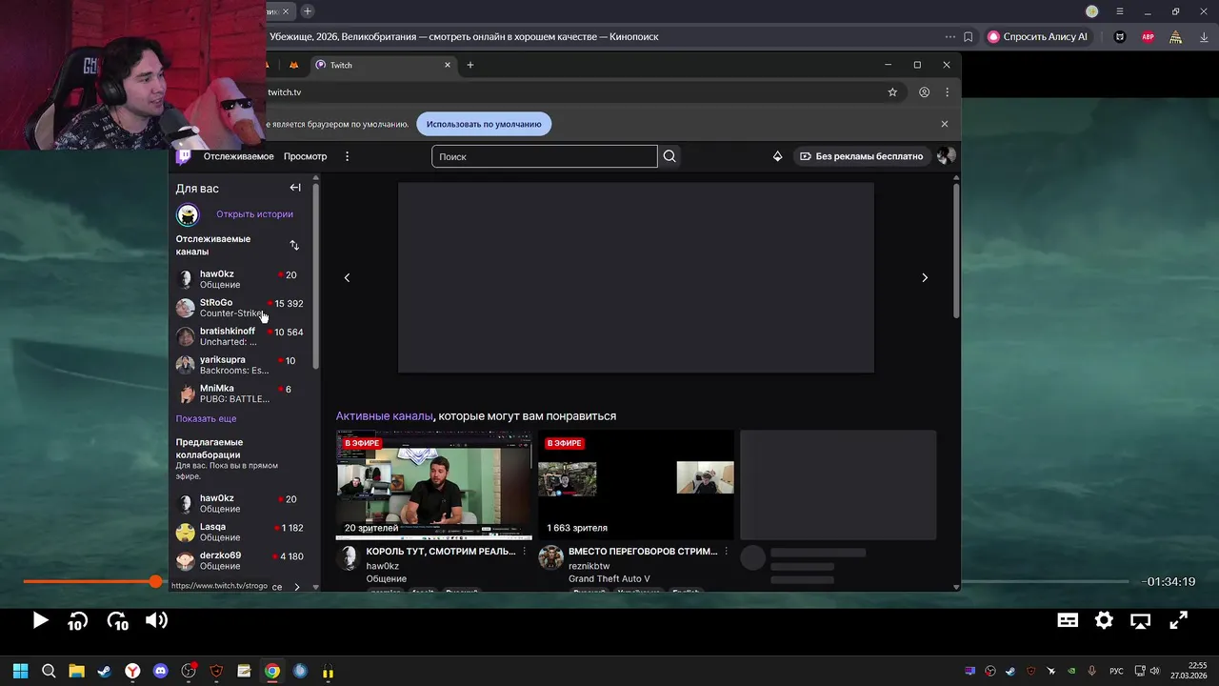The height and width of the screenshot is (686, 1219).
Task: Open Yandex Browser downloads arrow icon
Action: click(x=1205, y=37)
